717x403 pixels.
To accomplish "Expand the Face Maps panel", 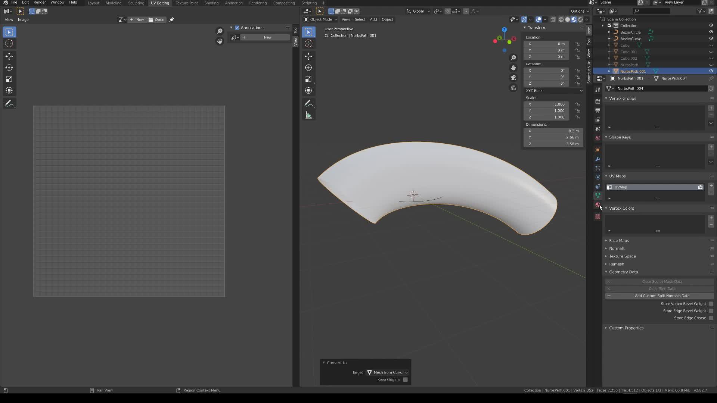I will (619, 241).
